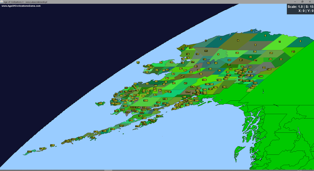Choose the number 41 province label

click(185, 83)
